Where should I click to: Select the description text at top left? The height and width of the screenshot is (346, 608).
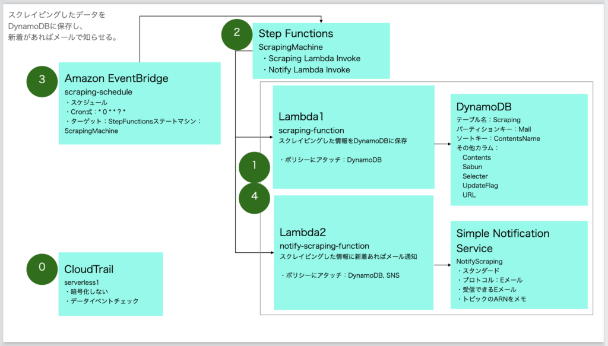coord(62,23)
